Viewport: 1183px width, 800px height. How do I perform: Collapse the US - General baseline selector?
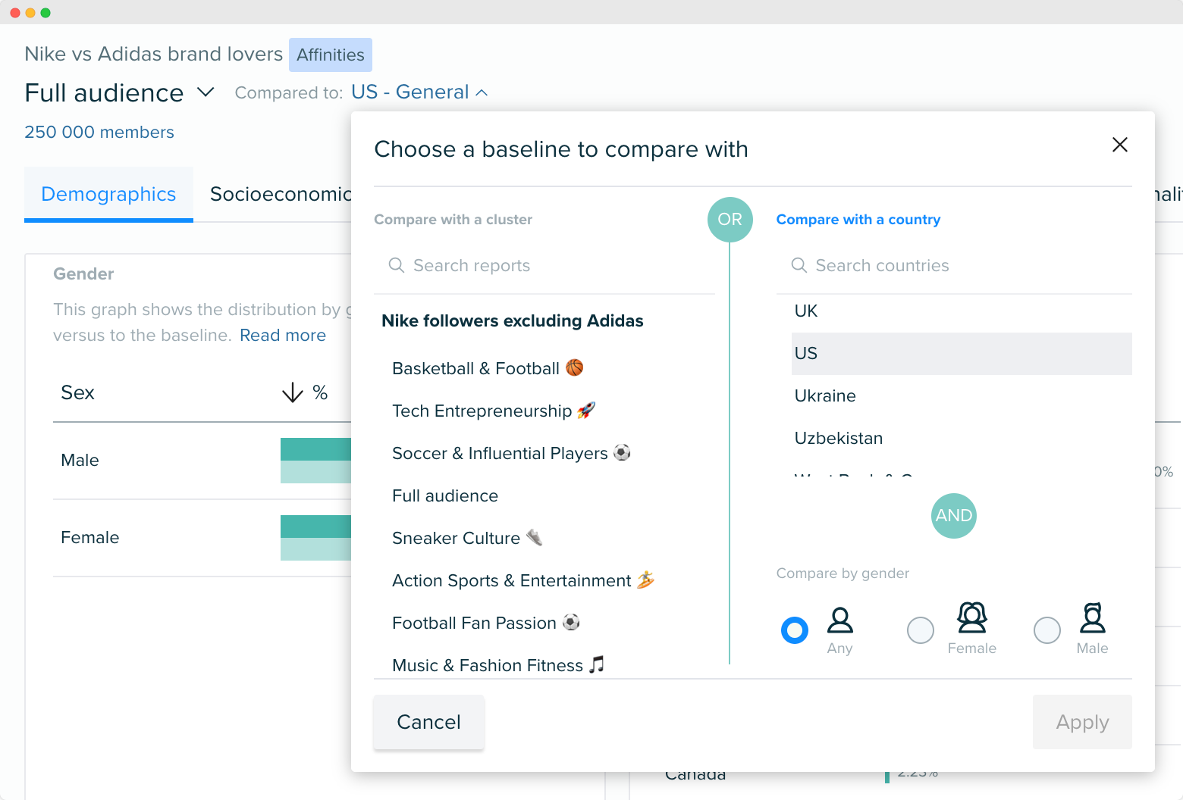(x=419, y=92)
